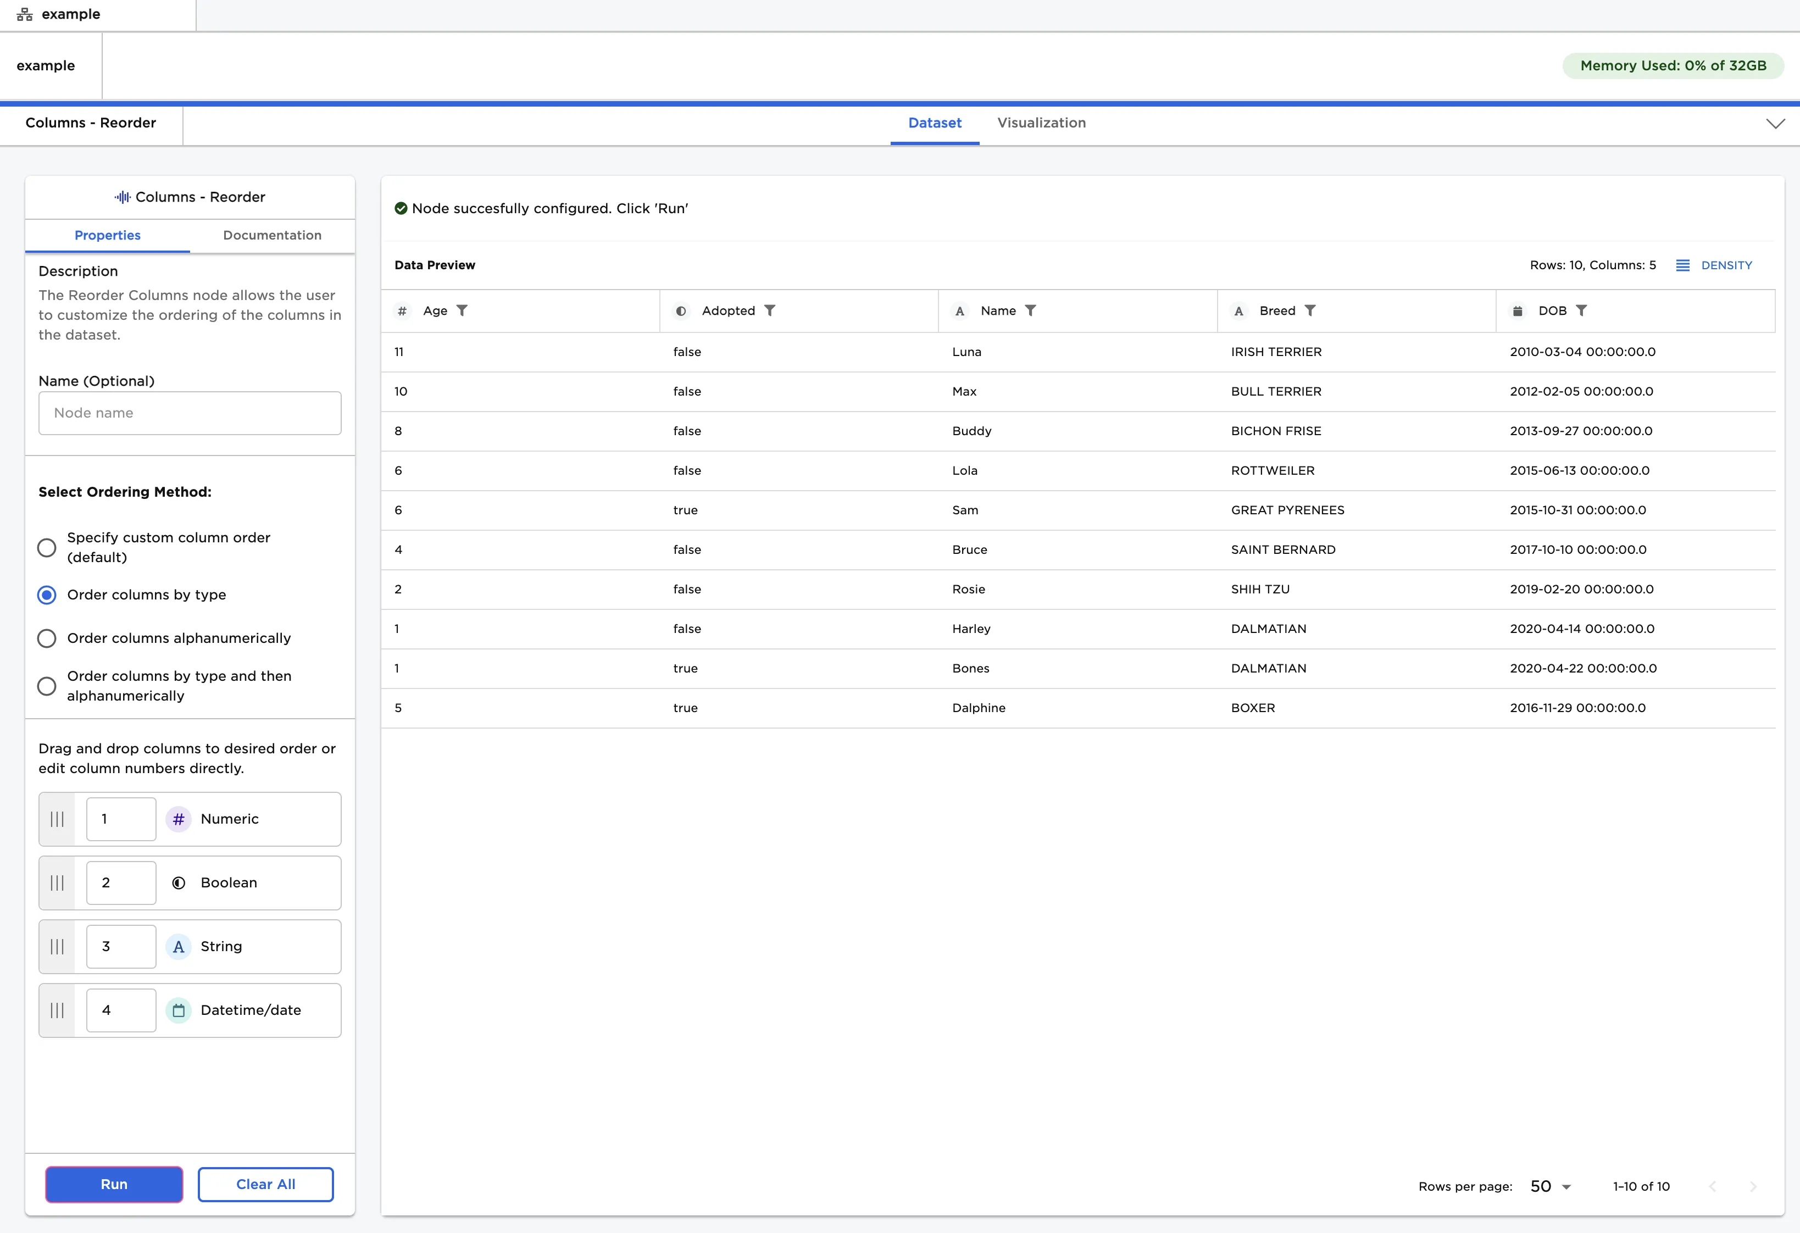
Task: Go to next page of results
Action: click(1753, 1186)
